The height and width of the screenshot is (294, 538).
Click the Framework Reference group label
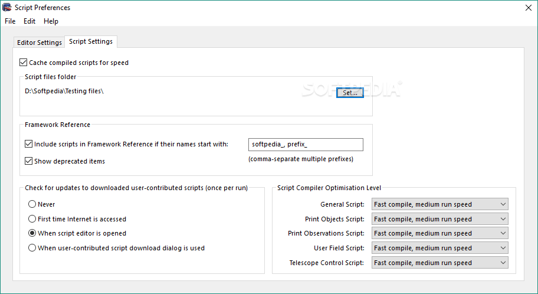pyautogui.click(x=57, y=125)
